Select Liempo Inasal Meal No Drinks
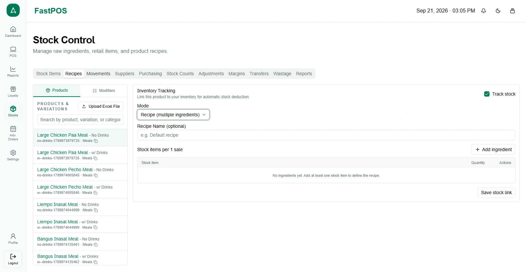526x272 pixels. 80,207
